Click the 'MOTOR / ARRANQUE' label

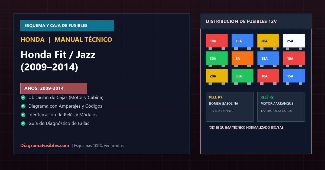(277, 104)
